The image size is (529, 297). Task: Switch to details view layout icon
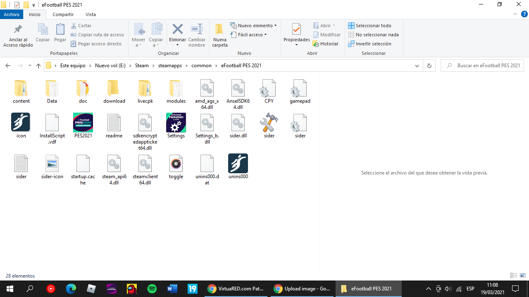click(514, 276)
